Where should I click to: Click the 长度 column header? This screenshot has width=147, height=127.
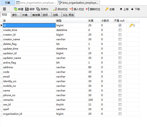pos(94,21)
